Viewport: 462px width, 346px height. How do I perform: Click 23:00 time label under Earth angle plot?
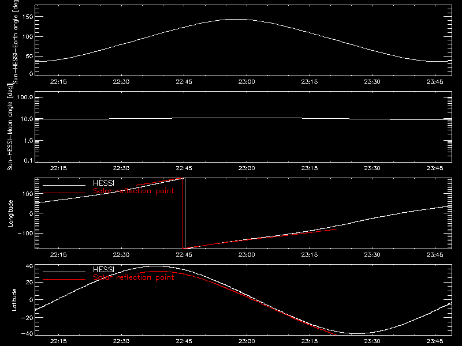pos(247,82)
